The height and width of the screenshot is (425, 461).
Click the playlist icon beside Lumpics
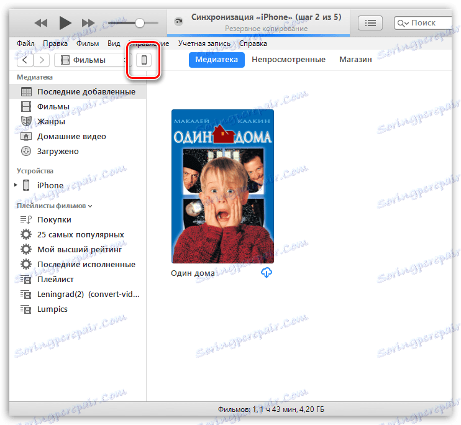(x=26, y=309)
